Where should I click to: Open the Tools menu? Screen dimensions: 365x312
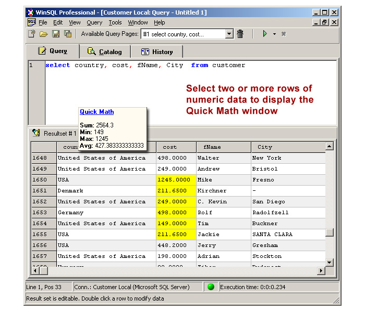pos(115,22)
